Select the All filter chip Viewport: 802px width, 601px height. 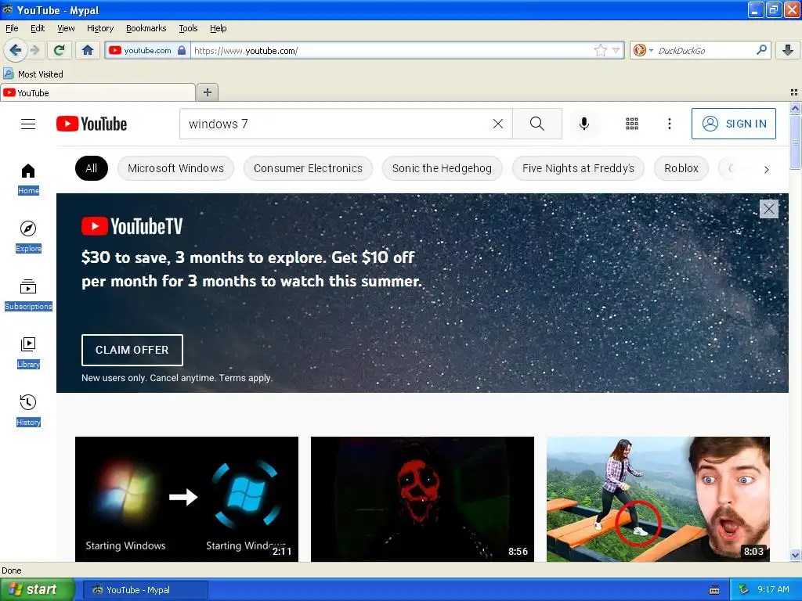click(92, 168)
